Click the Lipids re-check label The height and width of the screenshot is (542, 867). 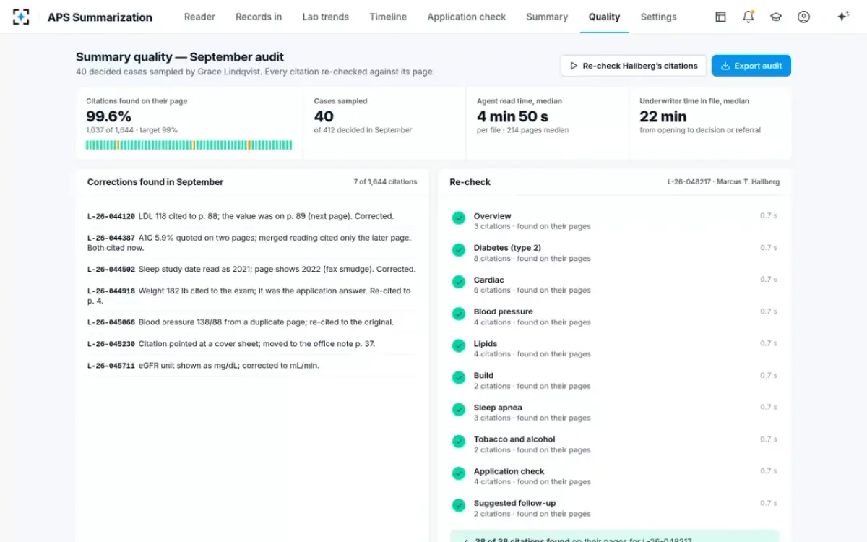(x=486, y=344)
